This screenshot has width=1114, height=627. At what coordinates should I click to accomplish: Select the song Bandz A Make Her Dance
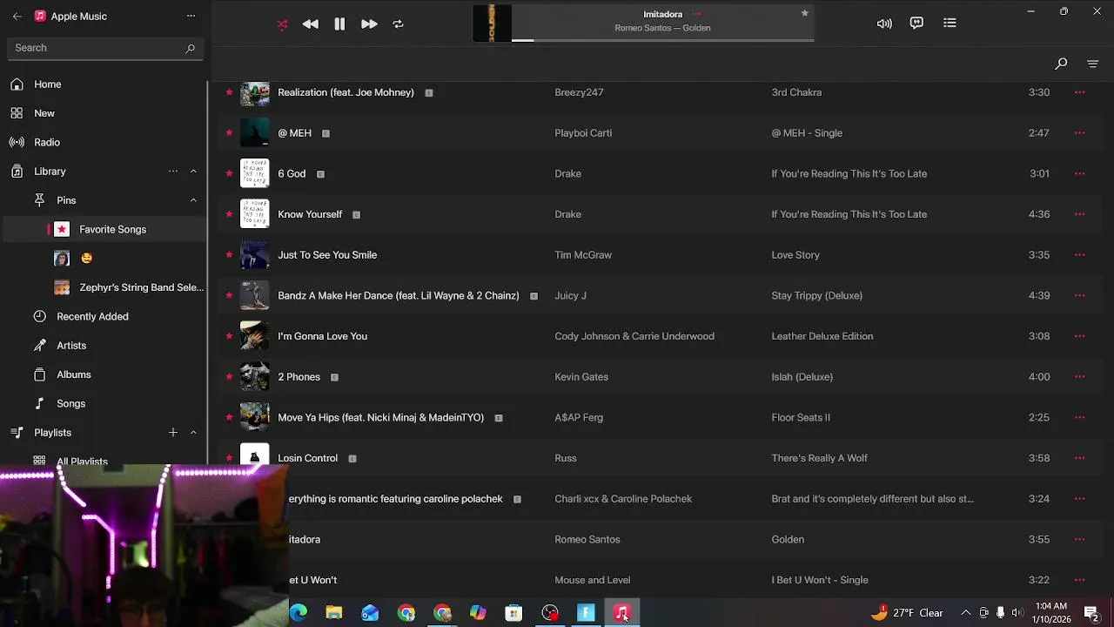tap(398, 296)
